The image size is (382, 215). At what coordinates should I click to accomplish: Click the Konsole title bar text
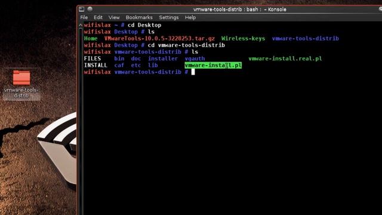[x=240, y=10]
